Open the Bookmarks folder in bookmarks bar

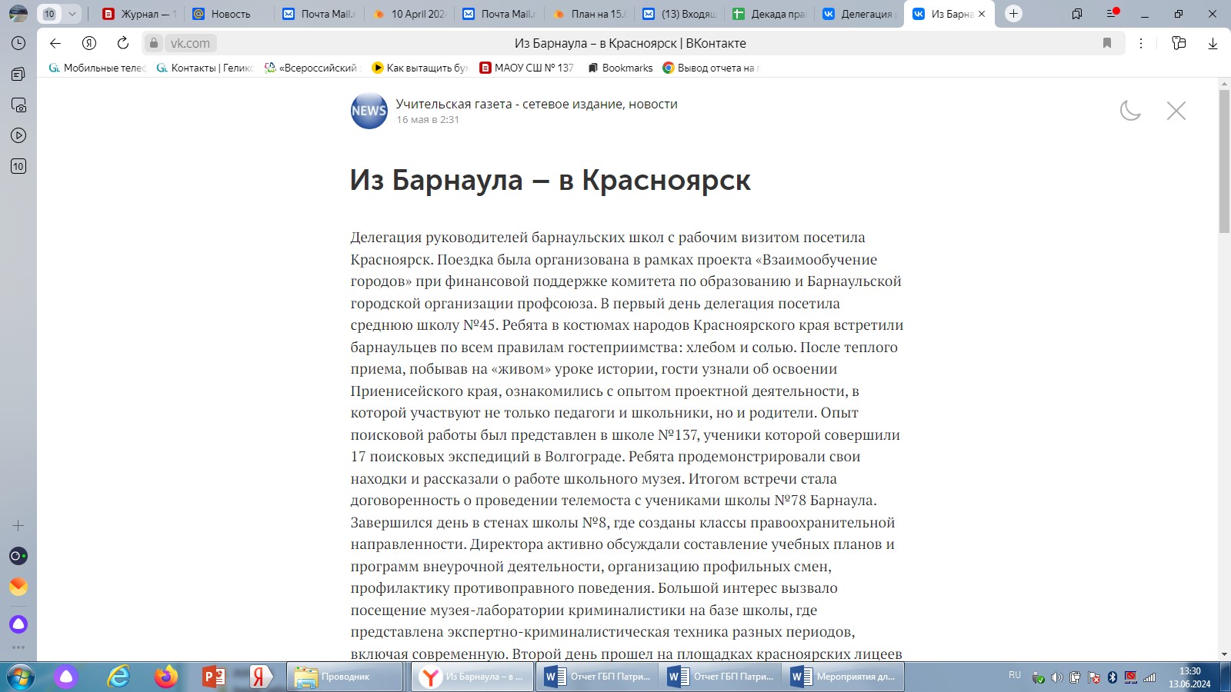click(620, 68)
